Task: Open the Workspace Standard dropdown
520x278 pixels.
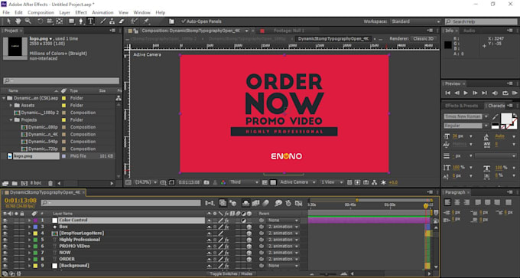Action: click(x=416, y=21)
